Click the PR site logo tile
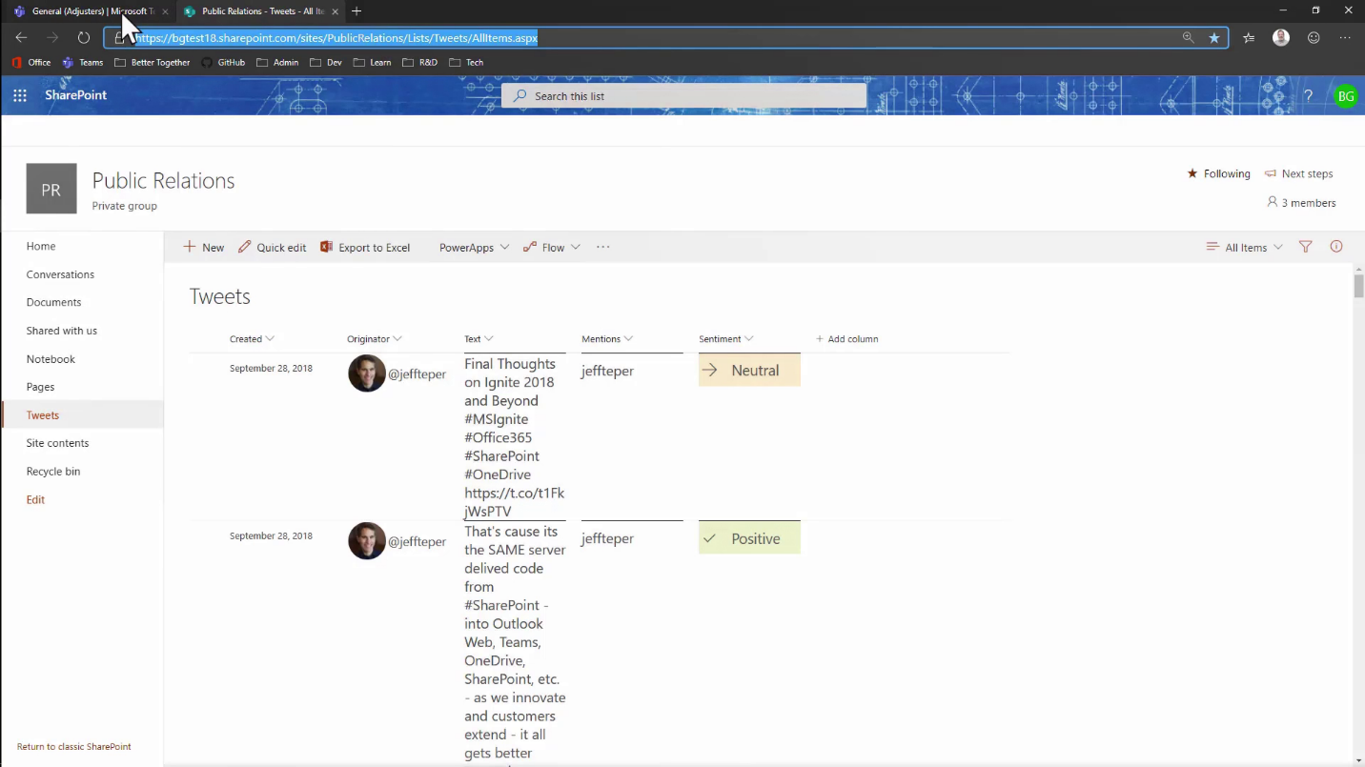This screenshot has width=1365, height=767. point(51,189)
